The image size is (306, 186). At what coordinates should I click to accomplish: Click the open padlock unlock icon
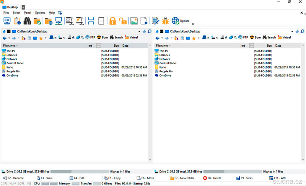tap(122, 21)
